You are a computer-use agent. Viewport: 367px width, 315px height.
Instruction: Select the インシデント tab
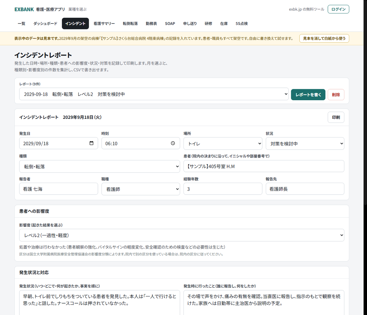[x=75, y=24]
